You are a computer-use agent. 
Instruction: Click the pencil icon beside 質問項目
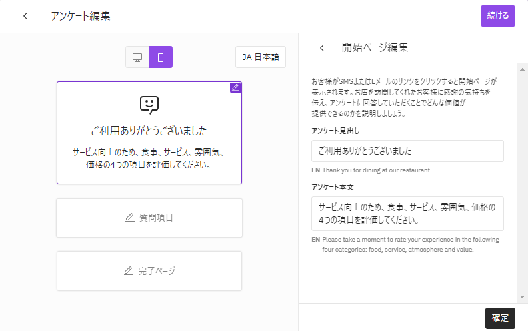pyautogui.click(x=130, y=218)
